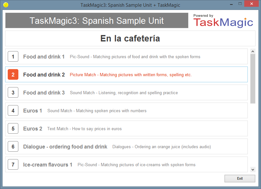Image resolution: width=261 pixels, height=189 pixels.
Task: Click the Picture Match red description text
Action: 131,75
